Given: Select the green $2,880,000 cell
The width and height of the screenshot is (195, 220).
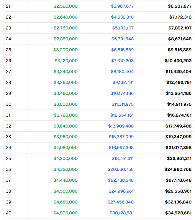Looking at the screenshot, I should [x=65, y=39].
